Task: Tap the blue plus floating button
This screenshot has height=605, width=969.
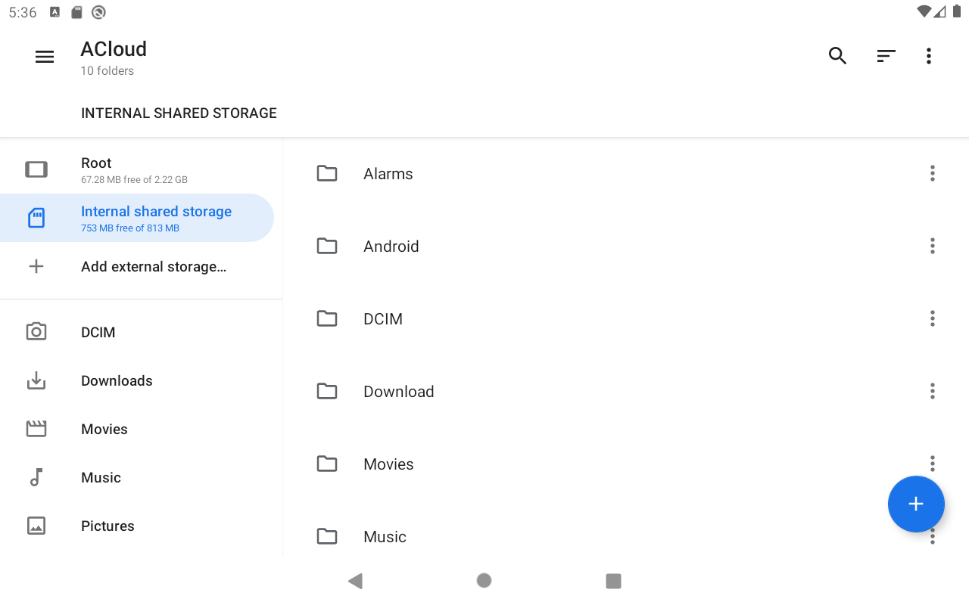Action: [916, 504]
